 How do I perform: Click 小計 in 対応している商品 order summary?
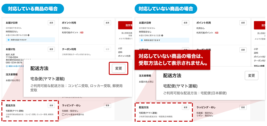coord(120,48)
